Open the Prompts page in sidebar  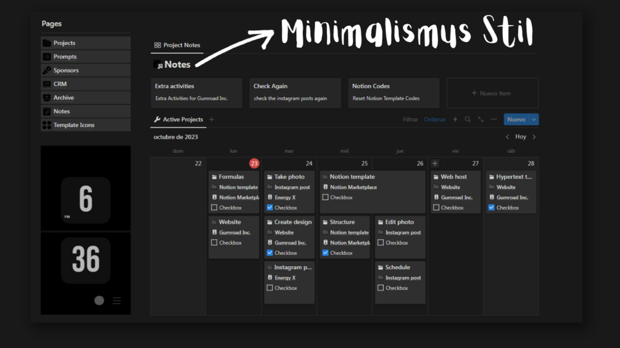[x=85, y=57]
